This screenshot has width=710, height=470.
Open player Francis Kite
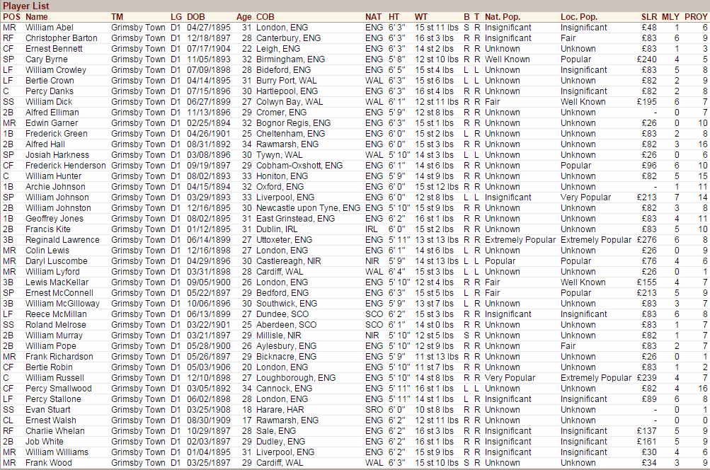pos(48,229)
